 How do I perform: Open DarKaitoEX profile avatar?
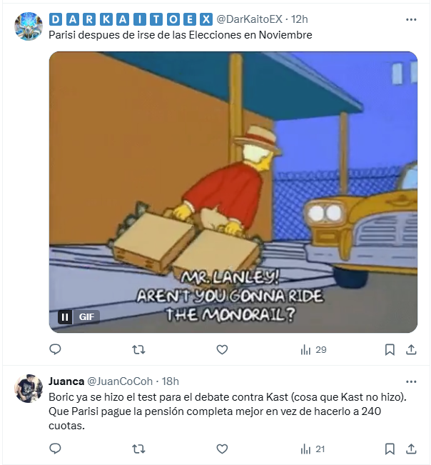coord(29,26)
